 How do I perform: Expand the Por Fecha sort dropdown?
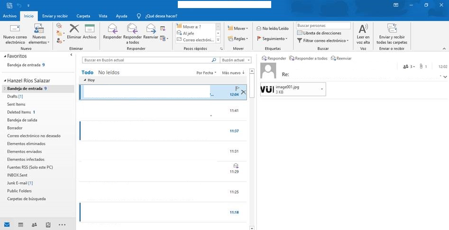tap(206, 73)
